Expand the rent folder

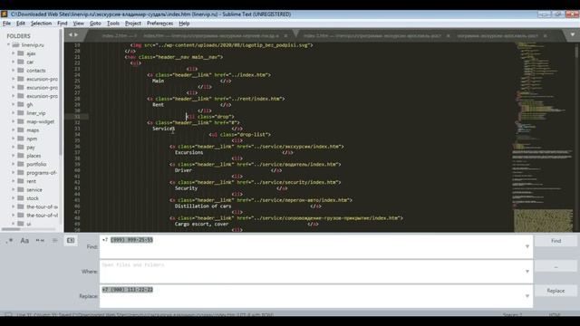tap(14, 181)
